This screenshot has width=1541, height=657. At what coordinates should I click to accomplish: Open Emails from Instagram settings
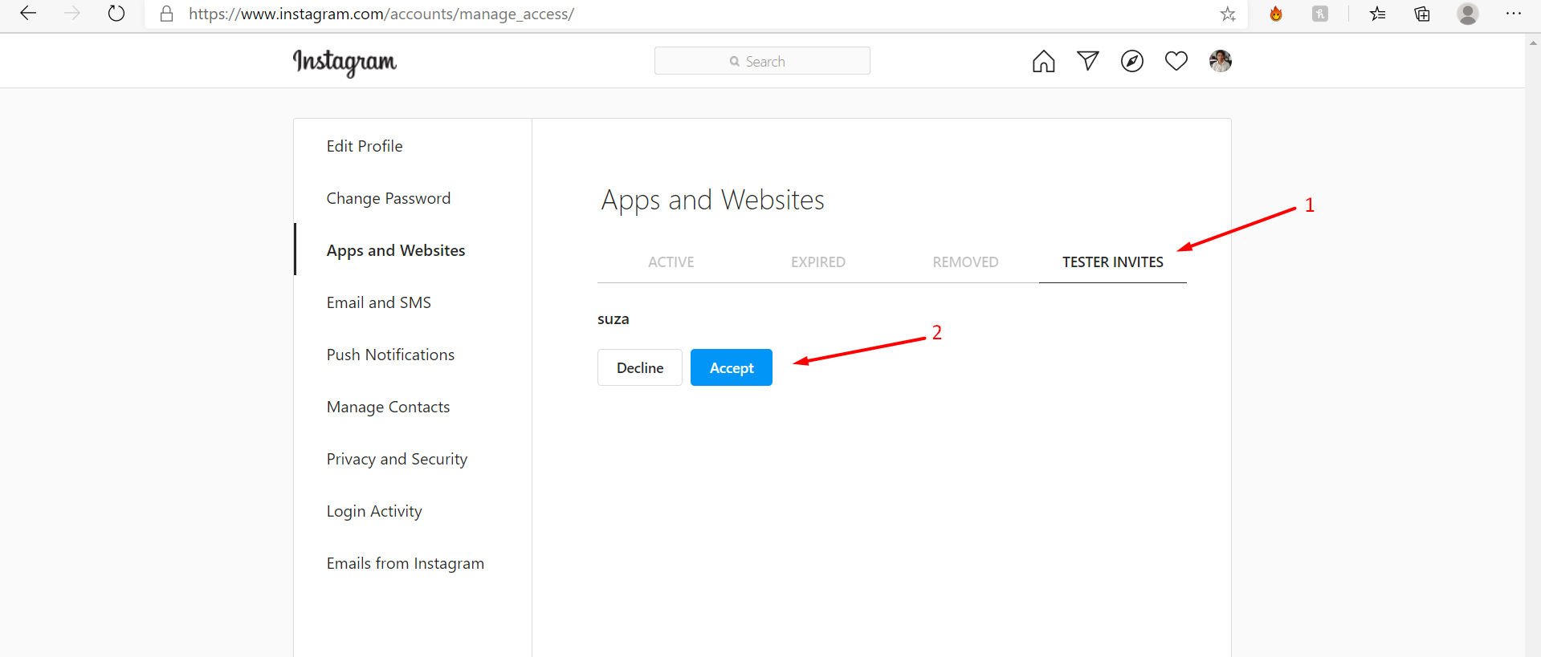(406, 563)
